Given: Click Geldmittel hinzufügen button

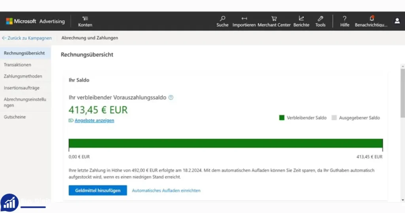Looking at the screenshot, I should [x=98, y=190].
